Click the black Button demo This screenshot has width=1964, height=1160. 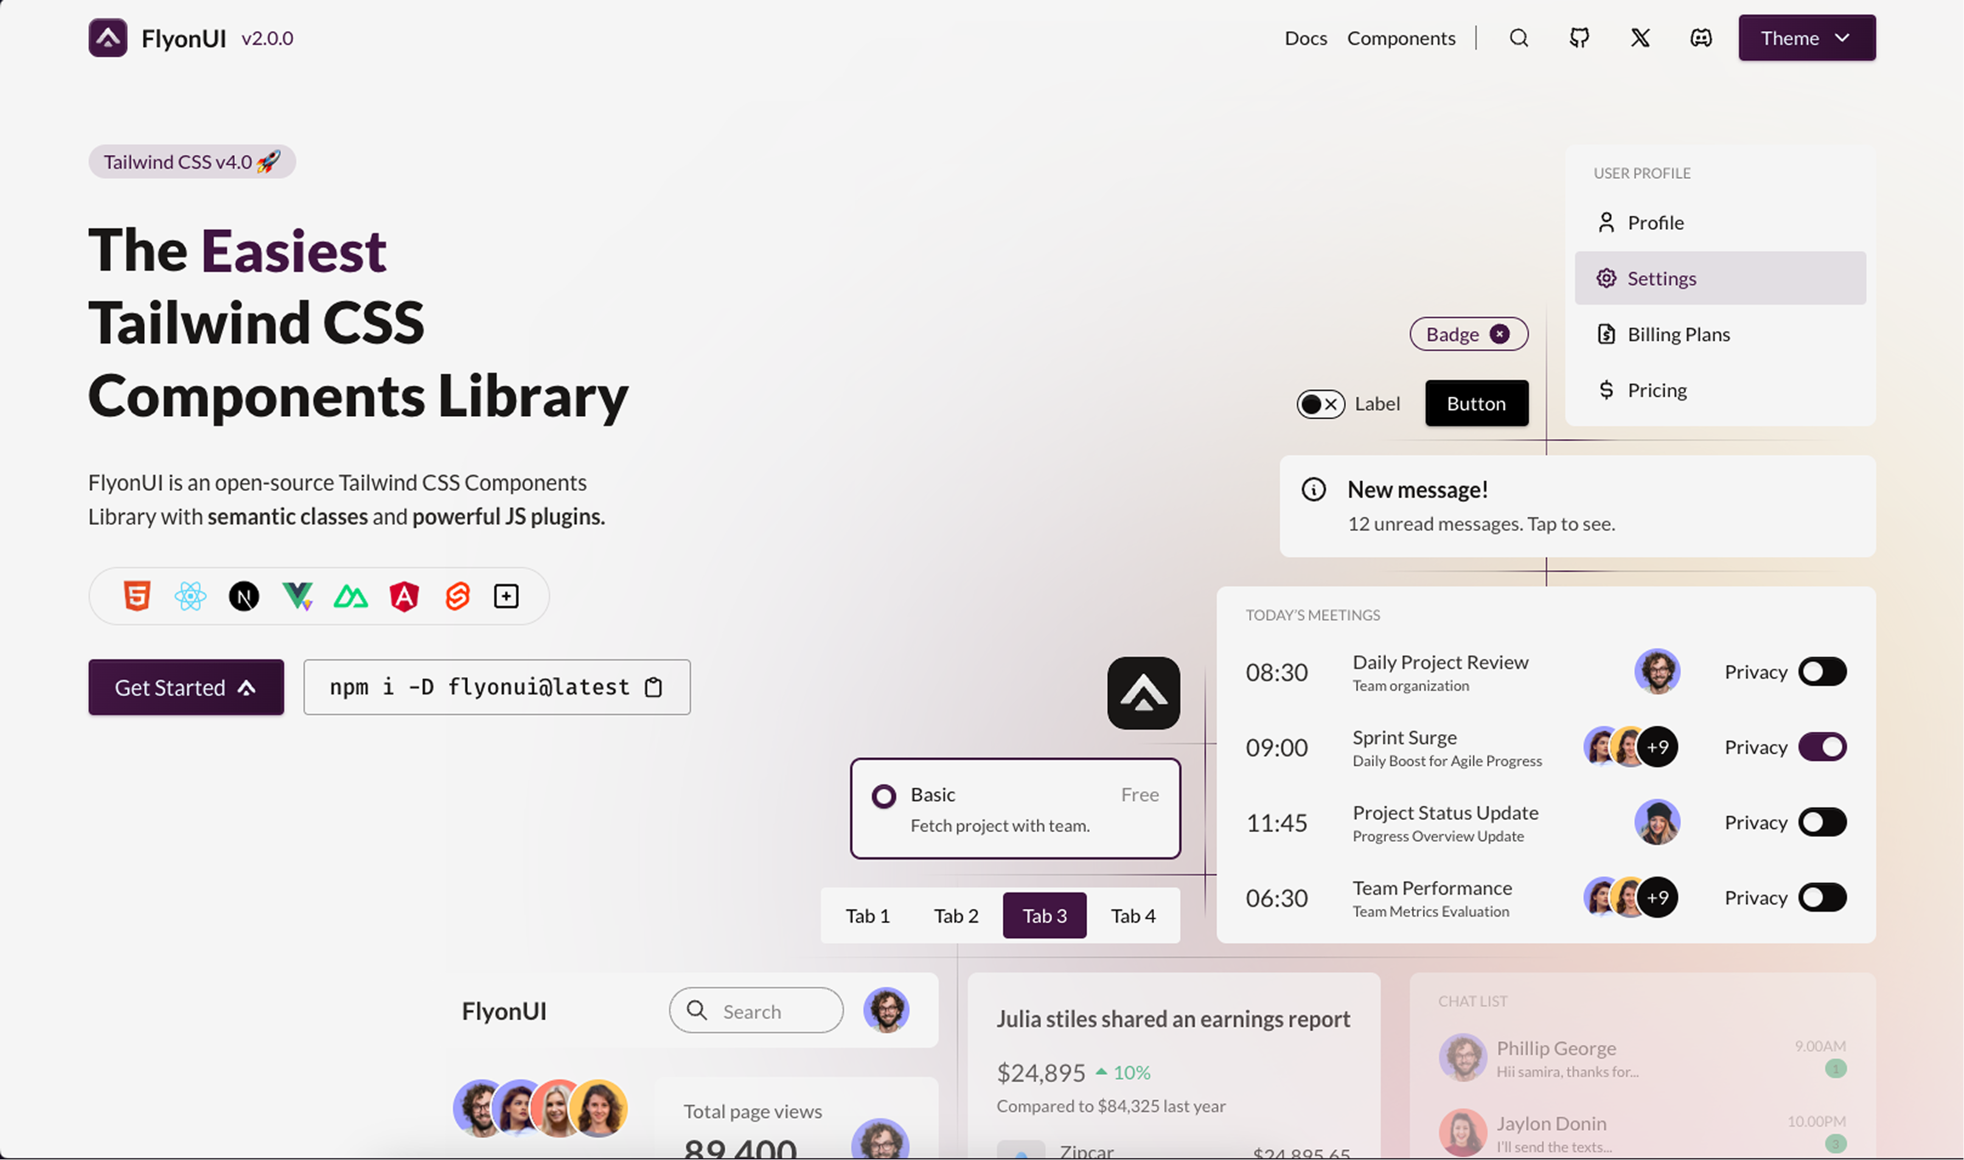pos(1476,403)
